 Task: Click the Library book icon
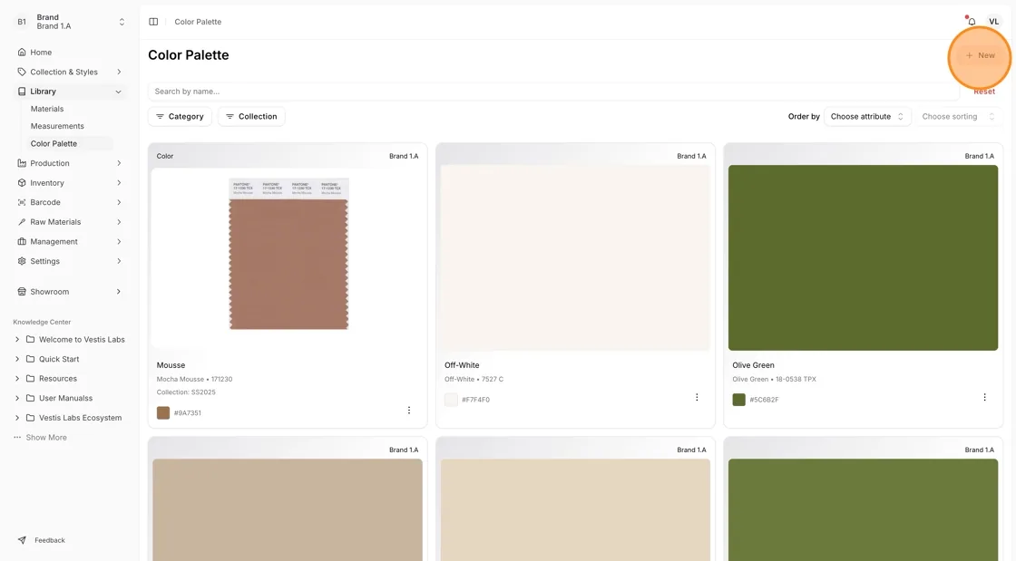click(22, 92)
